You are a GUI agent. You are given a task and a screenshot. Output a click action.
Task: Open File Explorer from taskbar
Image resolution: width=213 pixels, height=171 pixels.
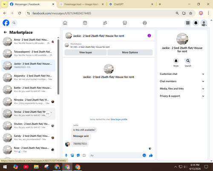click(x=36, y=167)
